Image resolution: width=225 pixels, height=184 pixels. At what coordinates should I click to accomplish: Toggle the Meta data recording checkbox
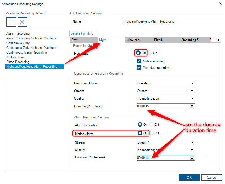pyautogui.click(x=139, y=68)
